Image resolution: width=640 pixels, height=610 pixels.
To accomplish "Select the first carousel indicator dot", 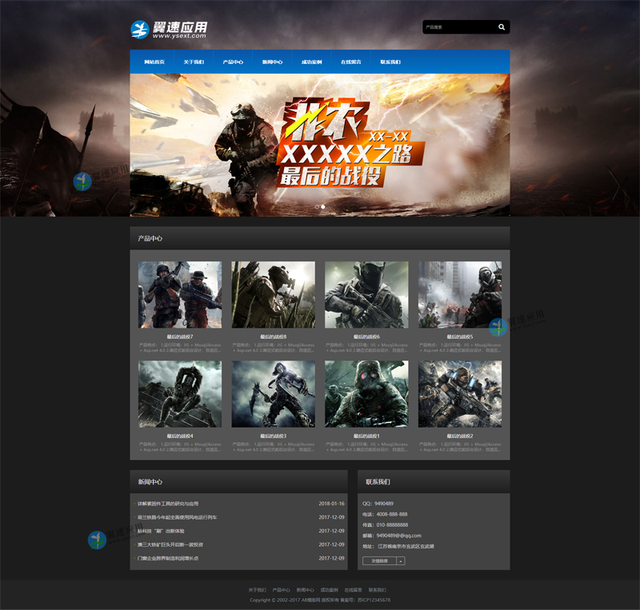I will pos(317,206).
